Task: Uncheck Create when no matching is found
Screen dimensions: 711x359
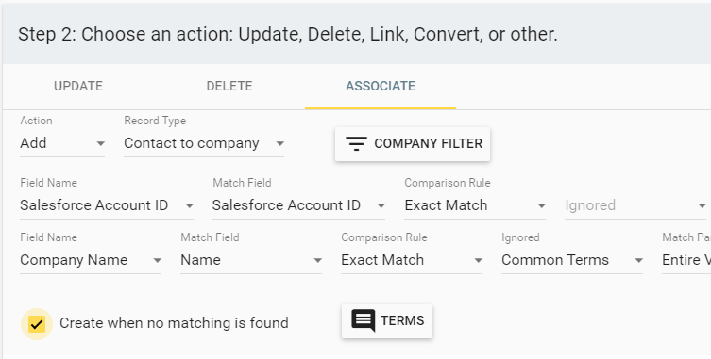Action: [x=37, y=324]
